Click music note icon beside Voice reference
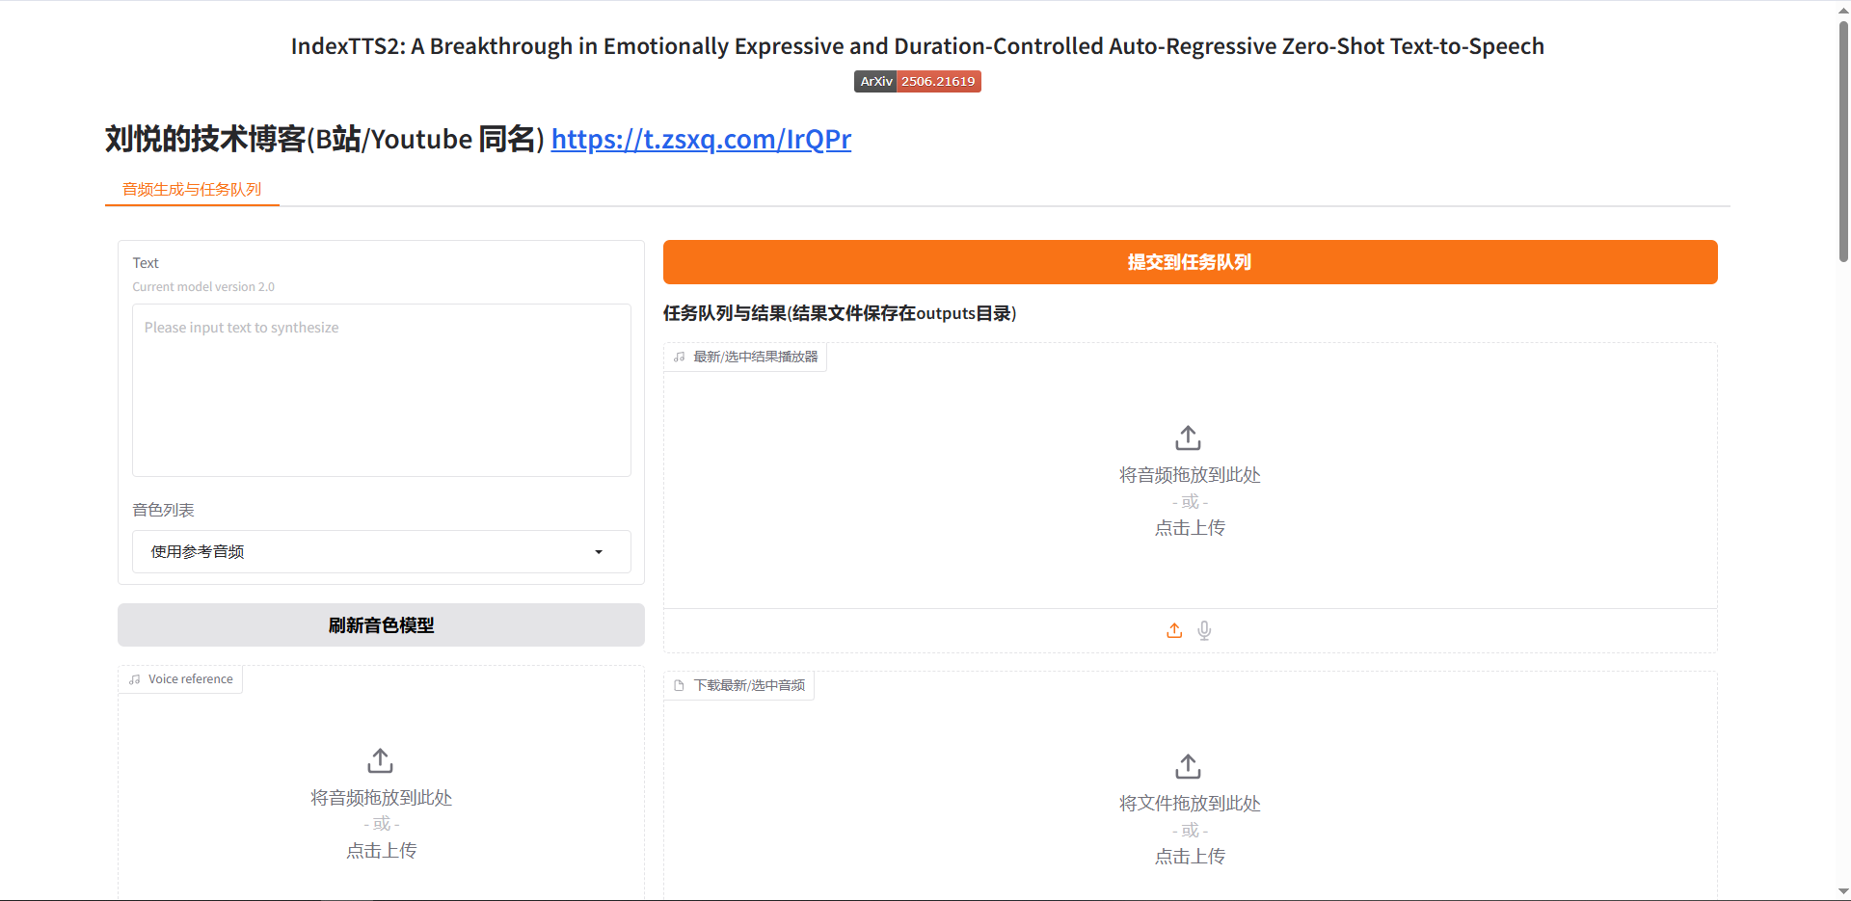This screenshot has width=1851, height=901. pyautogui.click(x=135, y=679)
